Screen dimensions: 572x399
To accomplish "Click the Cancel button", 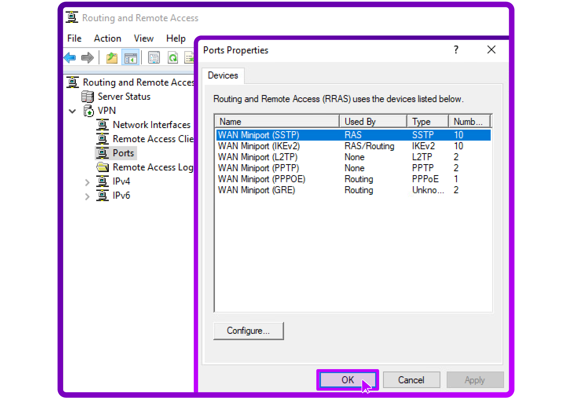I will 411,380.
